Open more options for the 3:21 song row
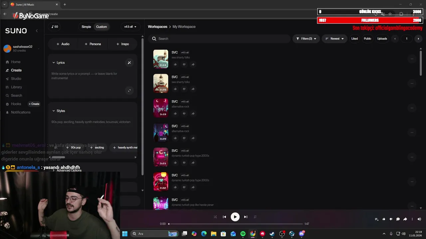 pos(412,157)
